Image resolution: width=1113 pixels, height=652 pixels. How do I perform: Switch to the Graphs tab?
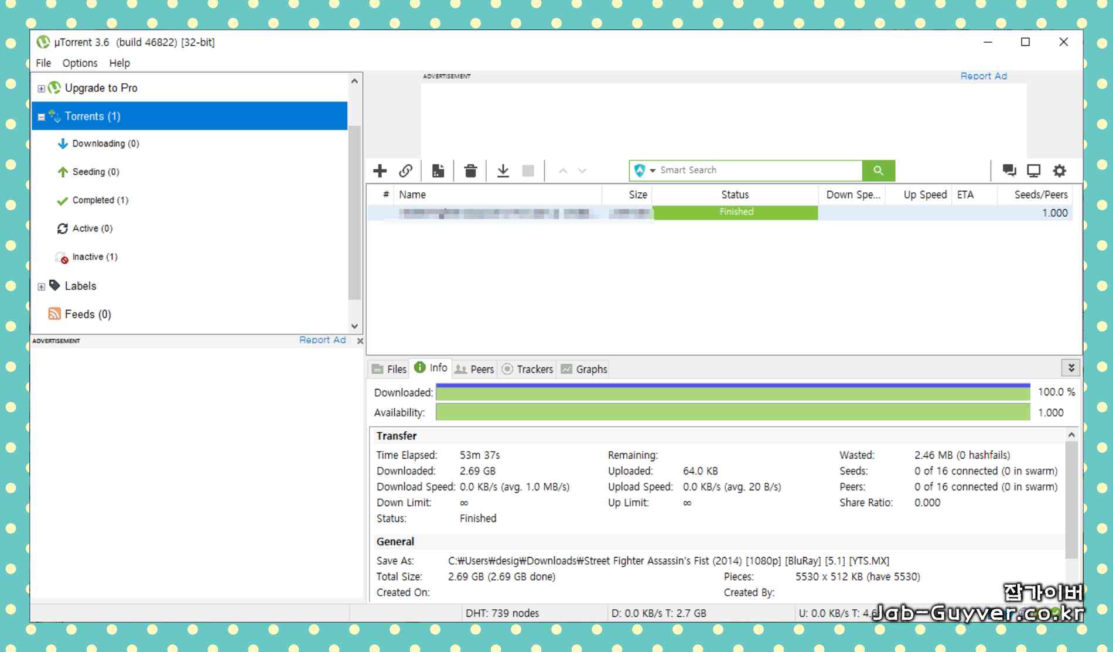point(584,369)
